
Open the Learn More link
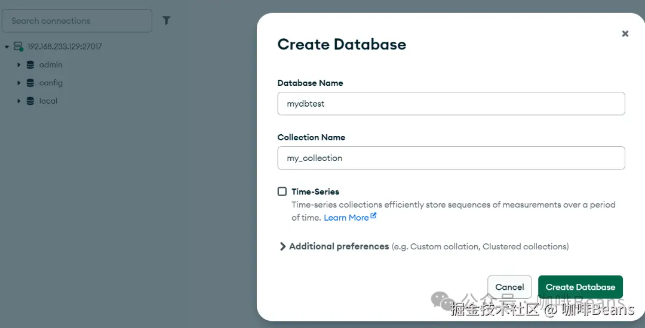click(346, 218)
